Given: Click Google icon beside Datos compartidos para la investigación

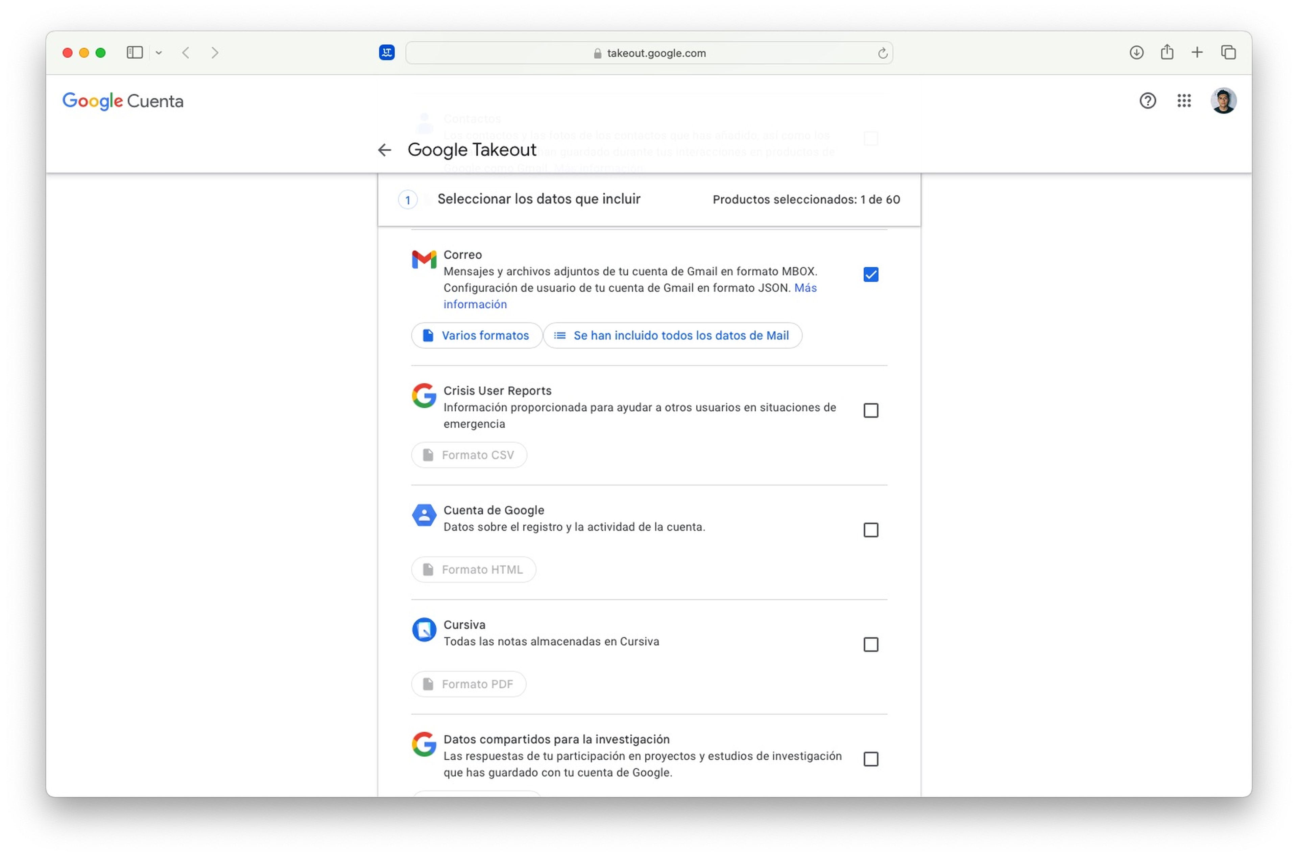Looking at the screenshot, I should [424, 744].
